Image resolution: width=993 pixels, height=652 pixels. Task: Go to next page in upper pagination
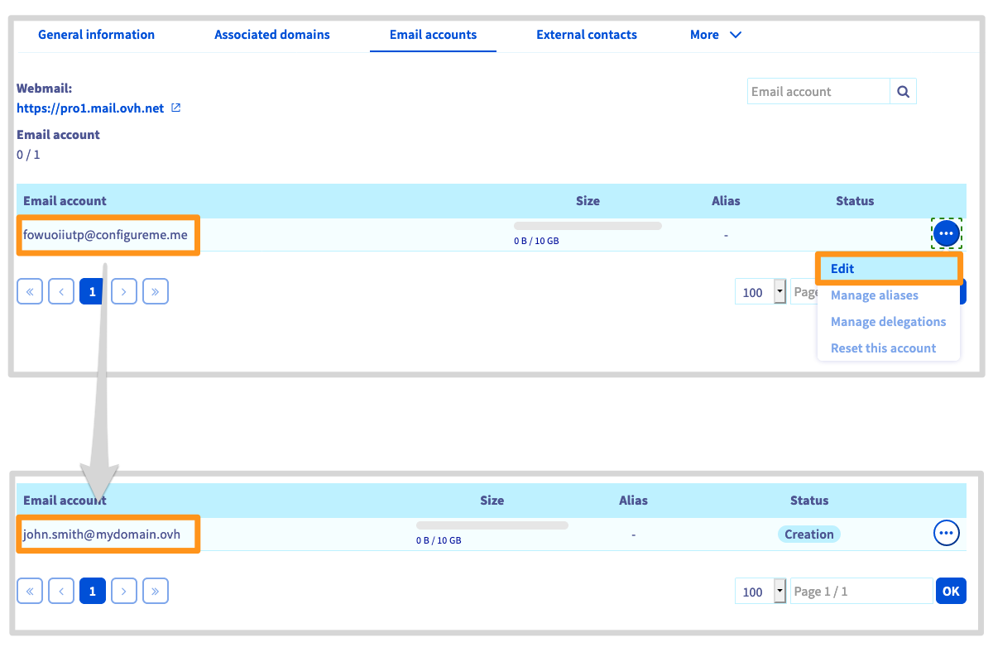124,292
